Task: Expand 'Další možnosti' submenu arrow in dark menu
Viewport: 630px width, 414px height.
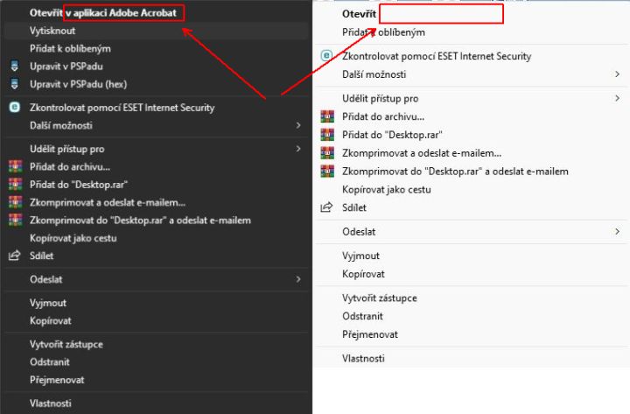Action: point(298,125)
